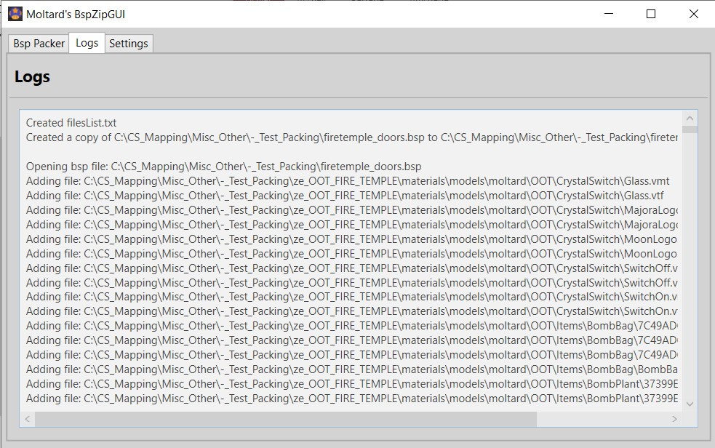Click the Logs heading text
This screenshot has height=448, width=715.
tap(32, 76)
